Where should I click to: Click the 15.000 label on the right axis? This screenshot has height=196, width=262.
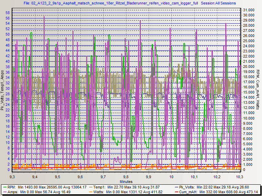(249, 93)
